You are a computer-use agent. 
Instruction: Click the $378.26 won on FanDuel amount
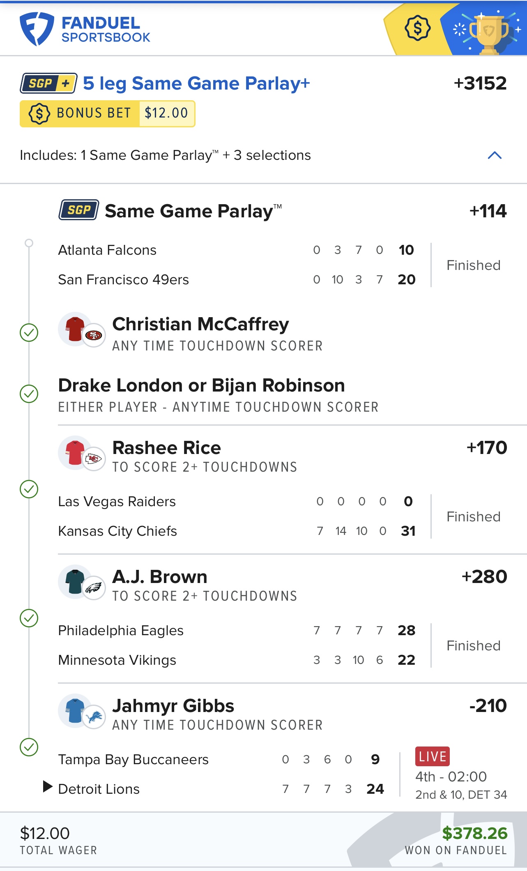(474, 834)
